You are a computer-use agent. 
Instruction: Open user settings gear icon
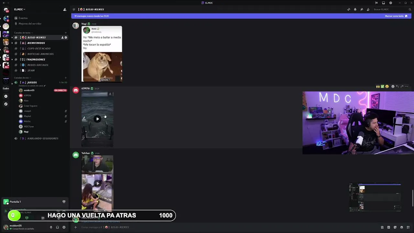pyautogui.click(x=64, y=227)
